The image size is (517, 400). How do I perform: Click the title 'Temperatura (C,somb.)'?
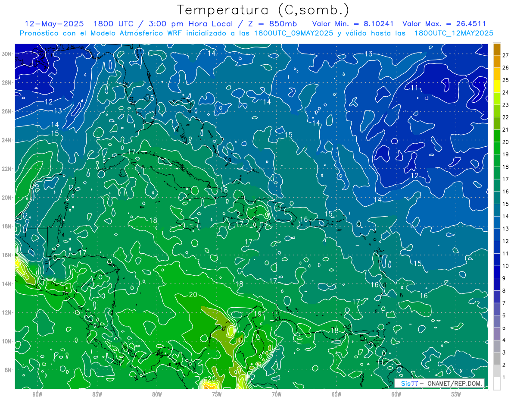[x=263, y=10]
